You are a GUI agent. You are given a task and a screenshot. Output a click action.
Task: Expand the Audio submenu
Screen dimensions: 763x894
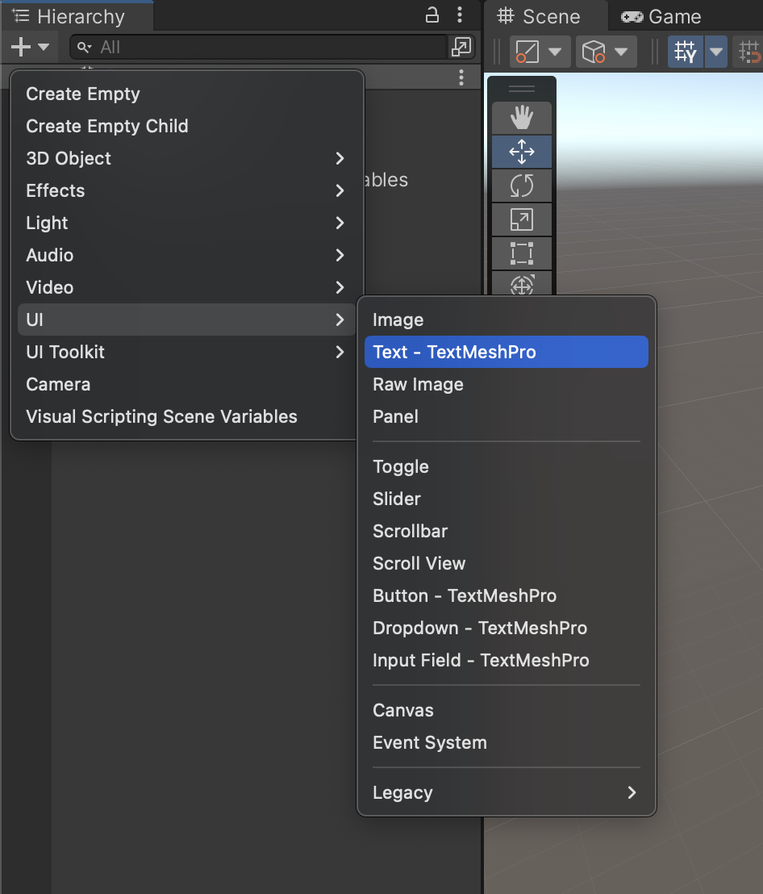[x=187, y=255]
